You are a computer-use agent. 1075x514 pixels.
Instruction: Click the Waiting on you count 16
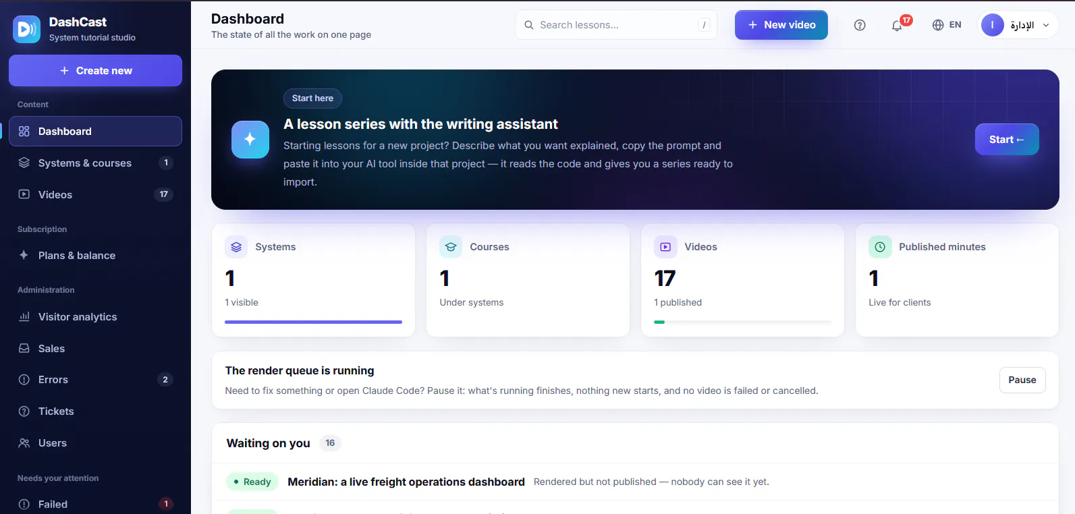(x=330, y=443)
